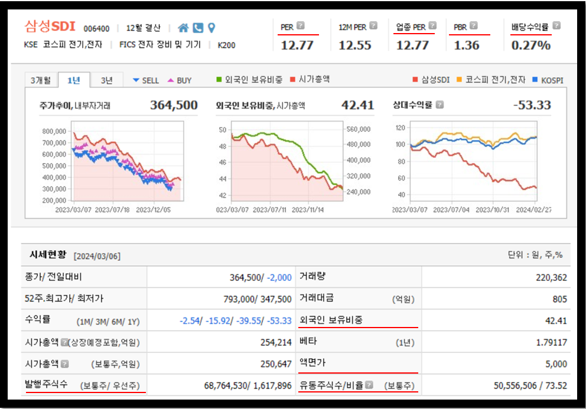The width and height of the screenshot is (586, 409).
Task: Open help icon beside 시가총액 (보통주)
Action: [x=64, y=364]
